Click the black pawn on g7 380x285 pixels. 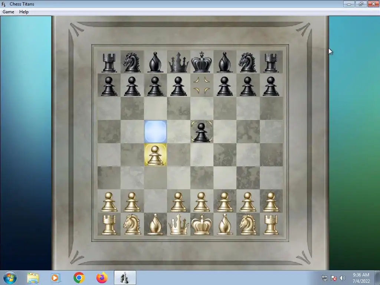pos(248,86)
